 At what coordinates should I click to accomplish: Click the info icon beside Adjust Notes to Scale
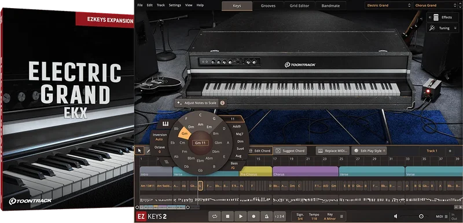click(222, 103)
